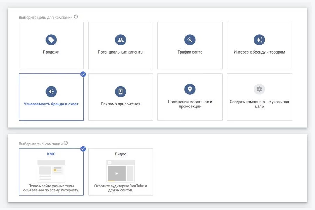Choose the Видео campaign type card
315x210 pixels.
120,171
